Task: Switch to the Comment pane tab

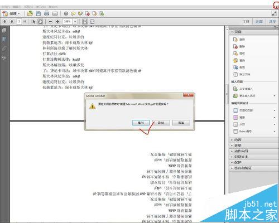Action: tap(259, 22)
